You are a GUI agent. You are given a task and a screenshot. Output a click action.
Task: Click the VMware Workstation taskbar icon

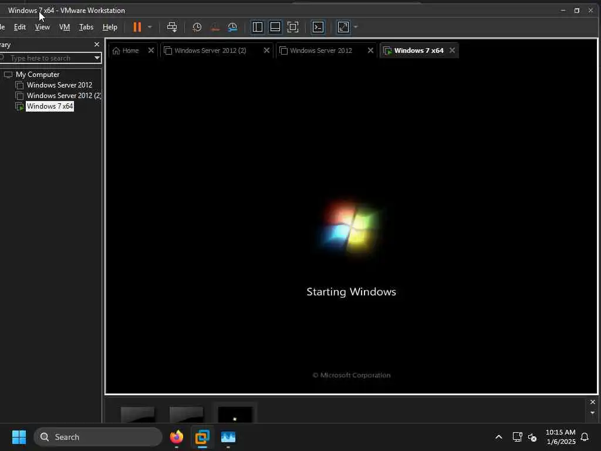pos(202,437)
